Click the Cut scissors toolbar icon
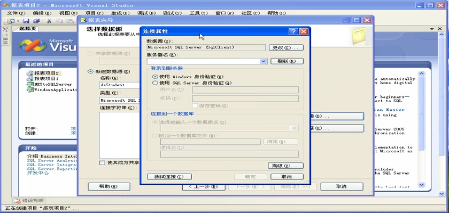This screenshot has height=213, width=449. (49, 21)
